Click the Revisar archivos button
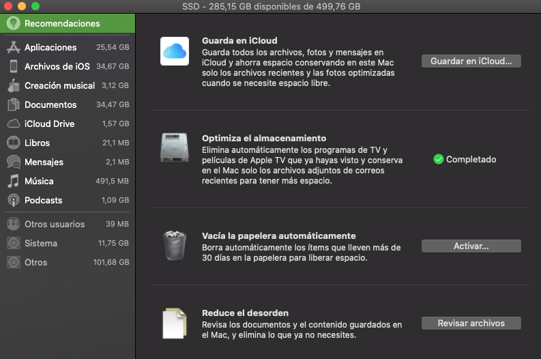 [471, 323]
